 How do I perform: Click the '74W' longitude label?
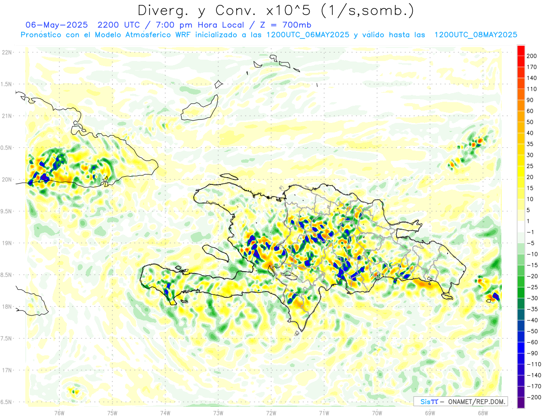165,413
